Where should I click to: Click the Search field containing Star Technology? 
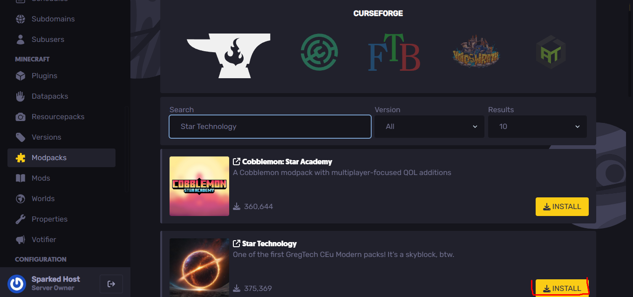click(270, 127)
